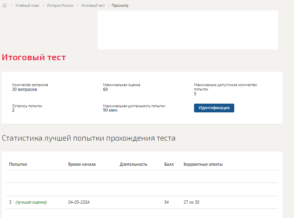Click the 27 из 30 correct answers cell
The height and width of the screenshot is (218, 294).
pyautogui.click(x=191, y=202)
